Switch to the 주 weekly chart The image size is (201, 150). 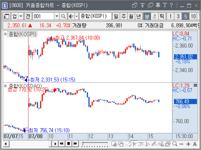[x=124, y=16]
